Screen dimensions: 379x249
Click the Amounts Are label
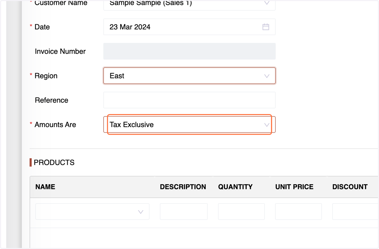click(55, 124)
